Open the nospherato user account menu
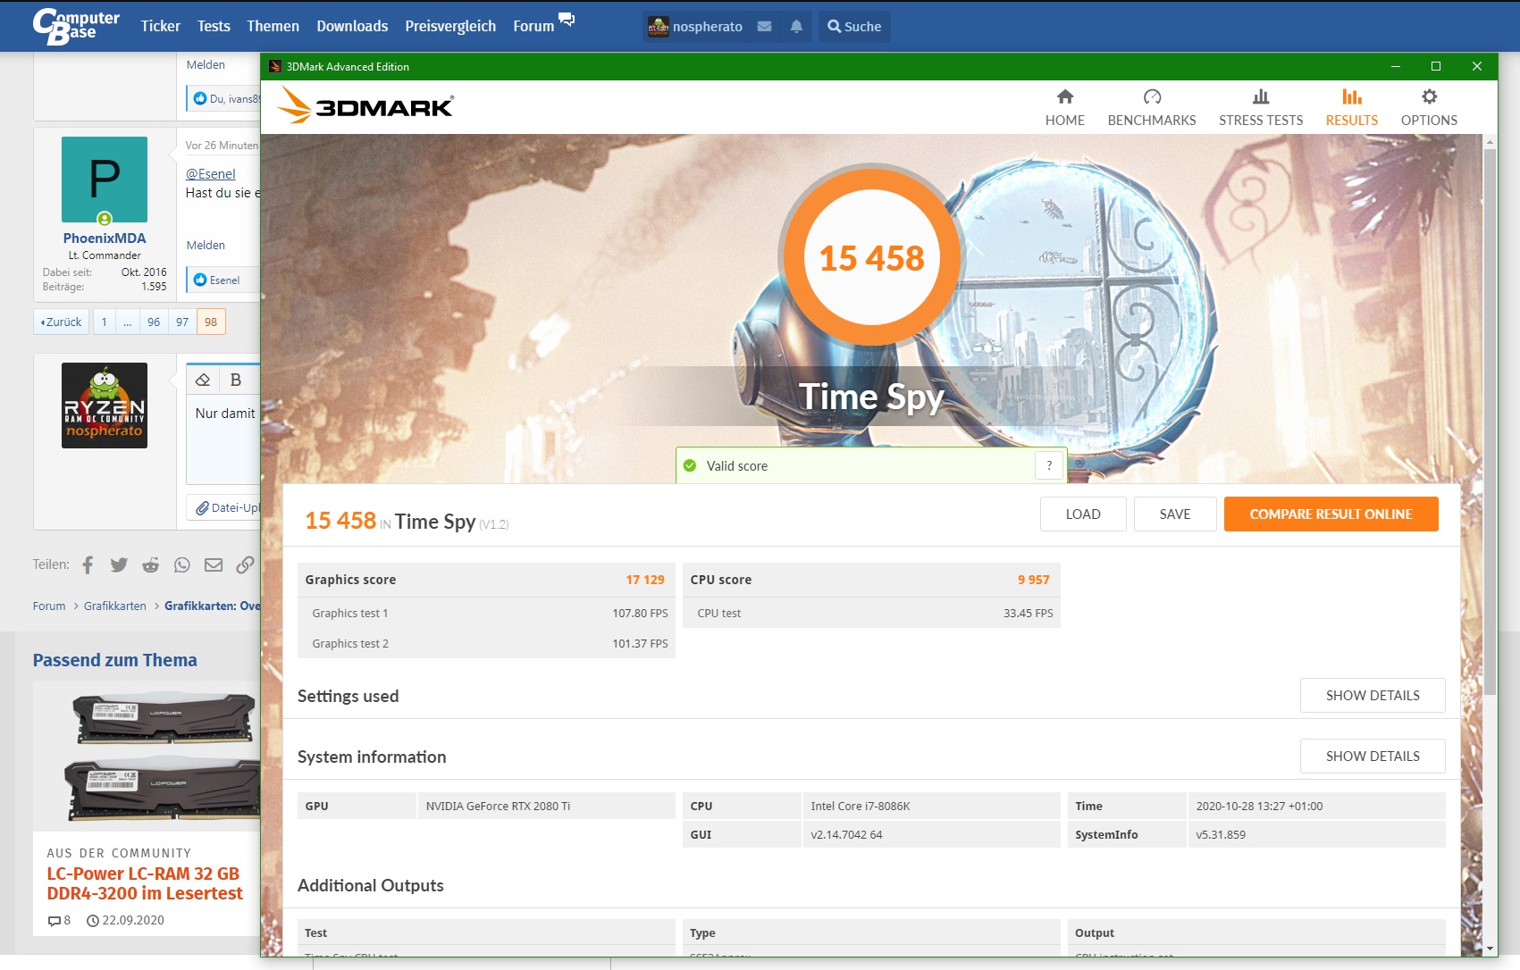 pyautogui.click(x=695, y=26)
